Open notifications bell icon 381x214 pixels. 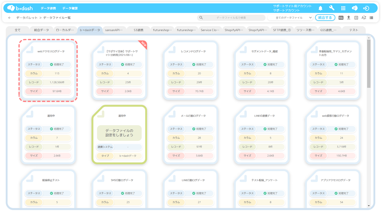[321, 8]
